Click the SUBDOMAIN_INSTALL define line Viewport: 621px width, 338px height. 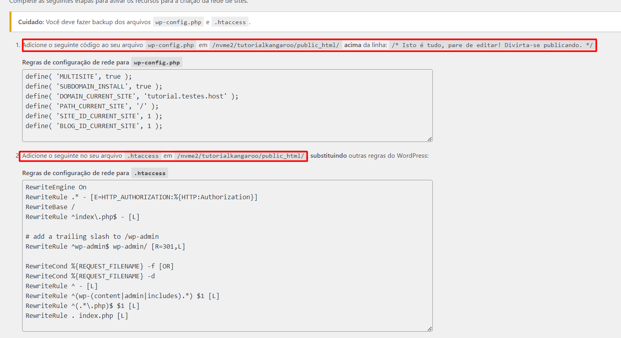94,87
